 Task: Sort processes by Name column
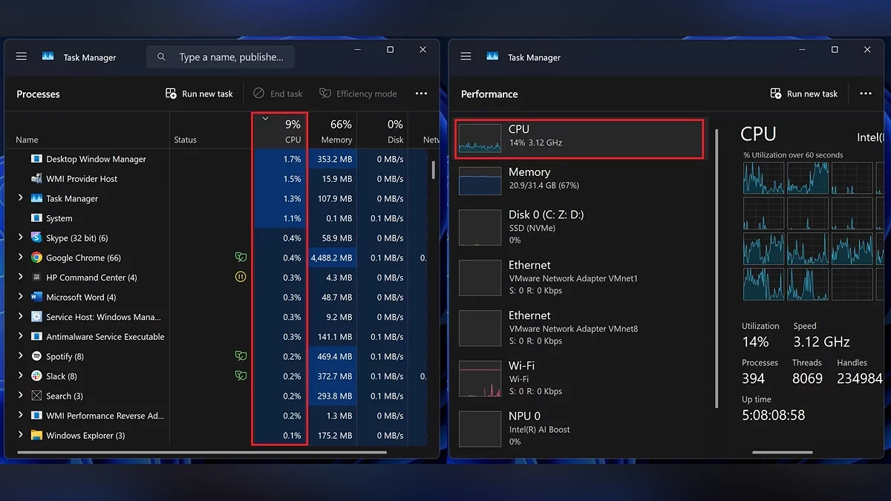pyautogui.click(x=87, y=130)
